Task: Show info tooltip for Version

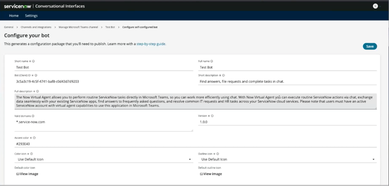Action: (x=212, y=116)
